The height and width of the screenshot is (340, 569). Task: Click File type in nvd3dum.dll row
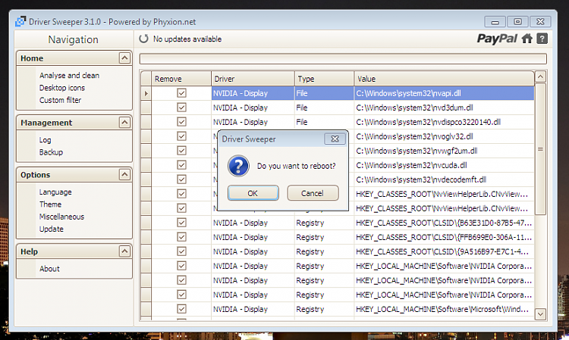324,108
